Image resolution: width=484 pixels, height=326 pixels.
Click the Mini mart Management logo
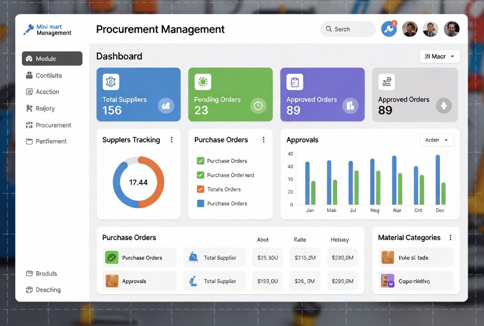click(48, 30)
